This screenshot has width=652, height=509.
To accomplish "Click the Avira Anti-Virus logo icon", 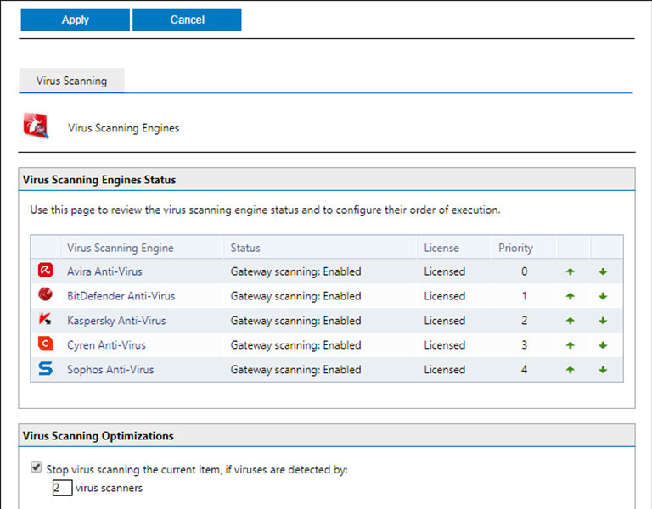I will pos(45,270).
